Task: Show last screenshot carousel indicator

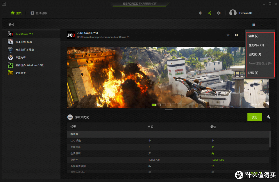Action: coord(184,105)
